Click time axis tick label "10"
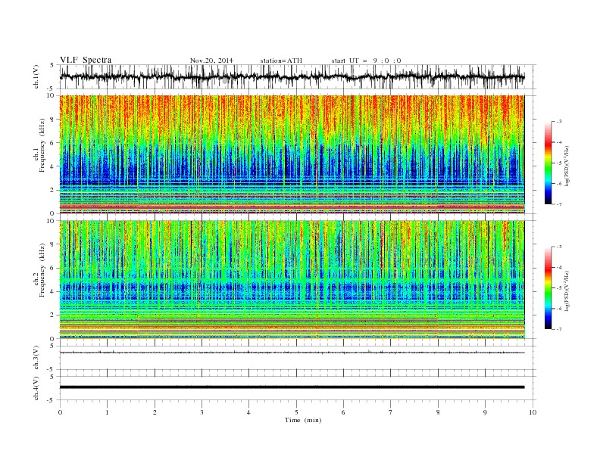The width and height of the screenshot is (600, 463). [533, 412]
